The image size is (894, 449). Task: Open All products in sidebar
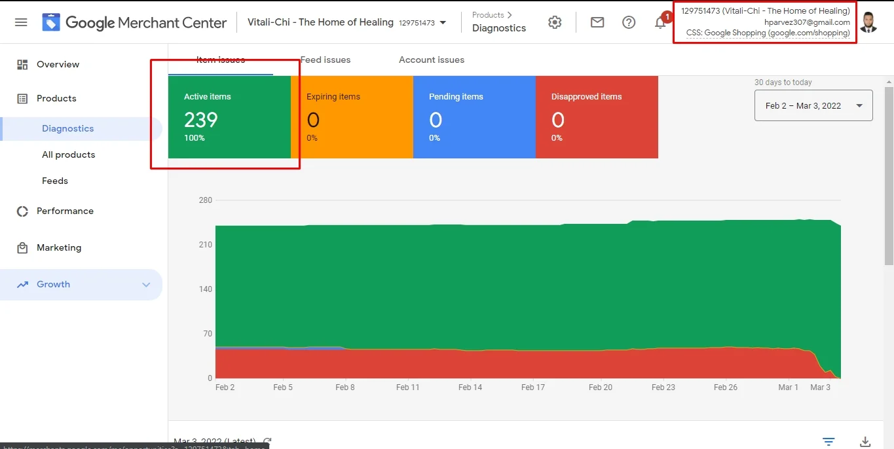click(x=68, y=154)
